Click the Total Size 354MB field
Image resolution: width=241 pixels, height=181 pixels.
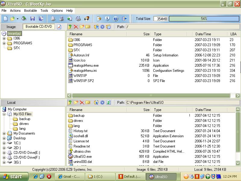coord(161,19)
